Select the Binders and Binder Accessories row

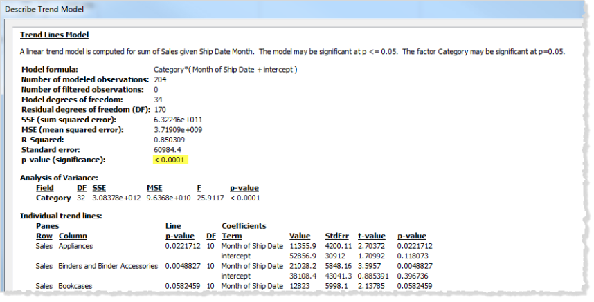(234, 266)
